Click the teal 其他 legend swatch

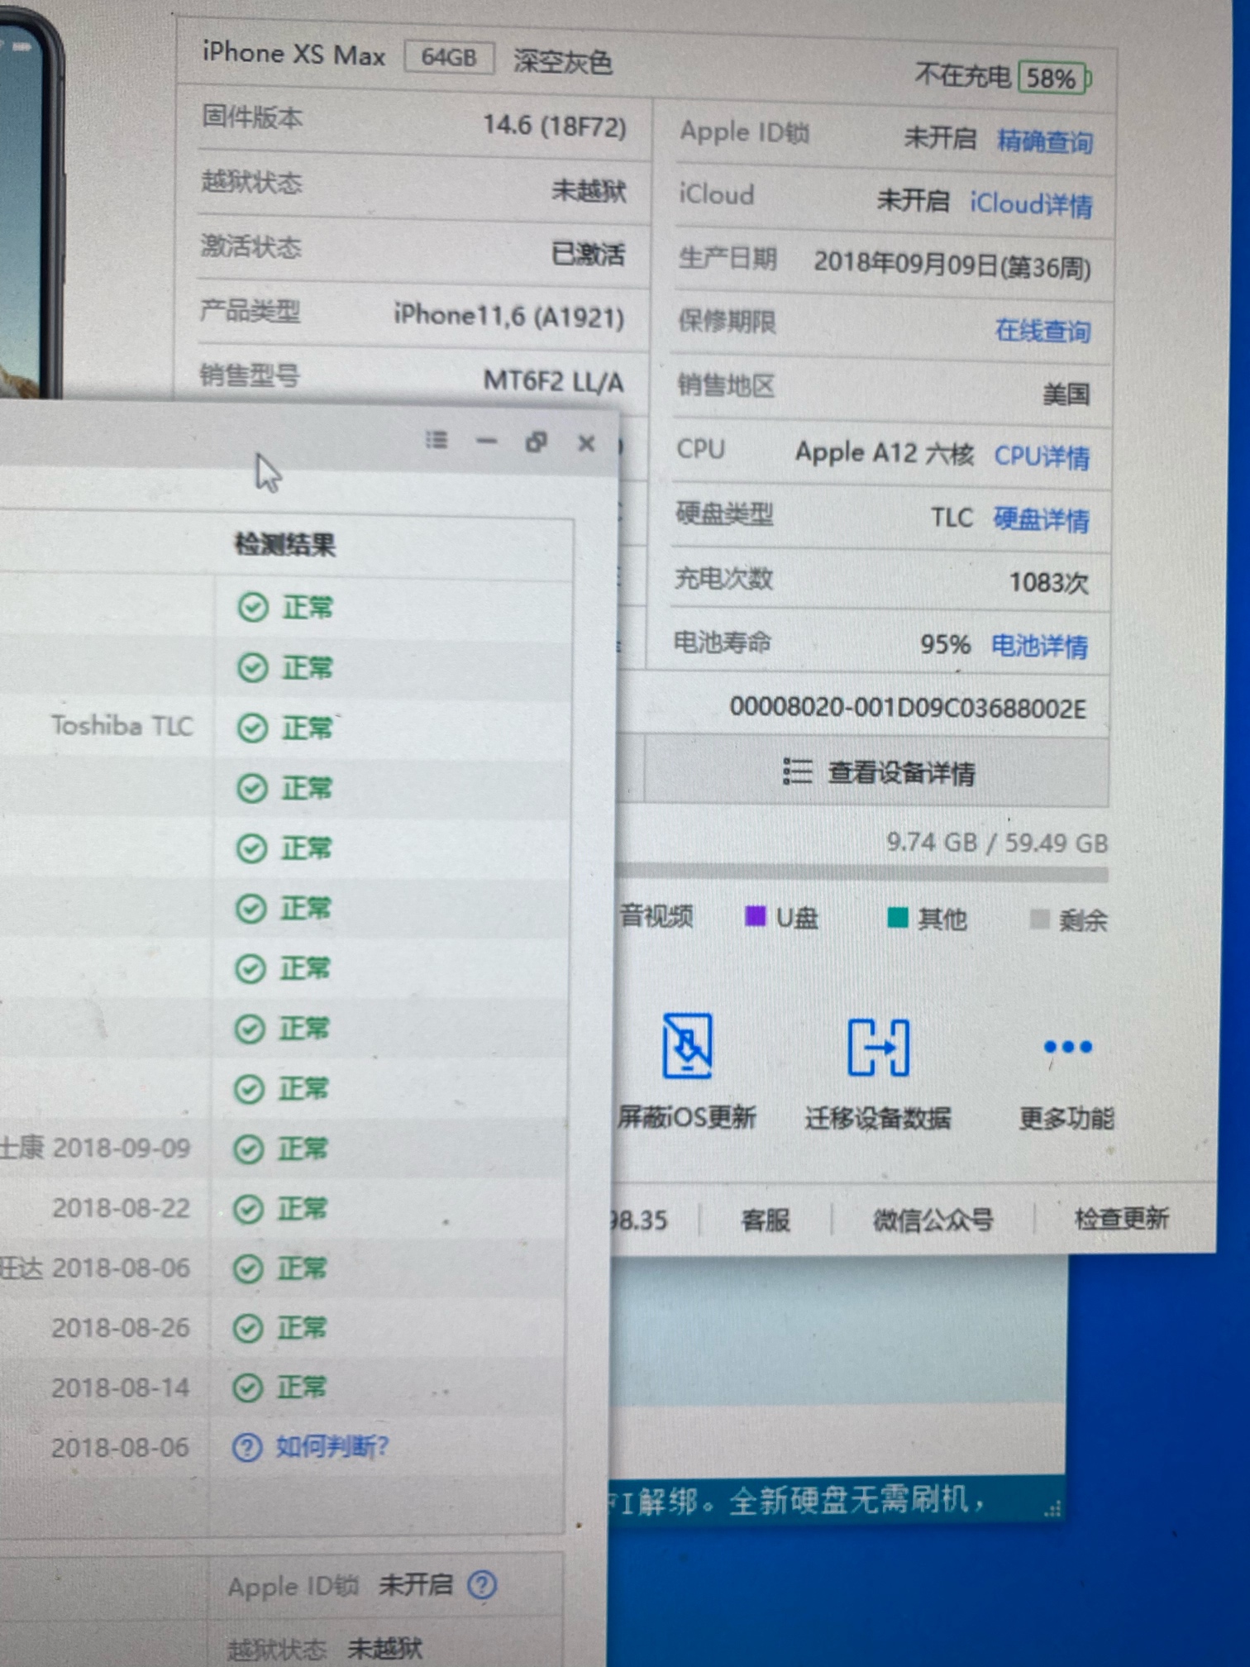click(x=897, y=917)
